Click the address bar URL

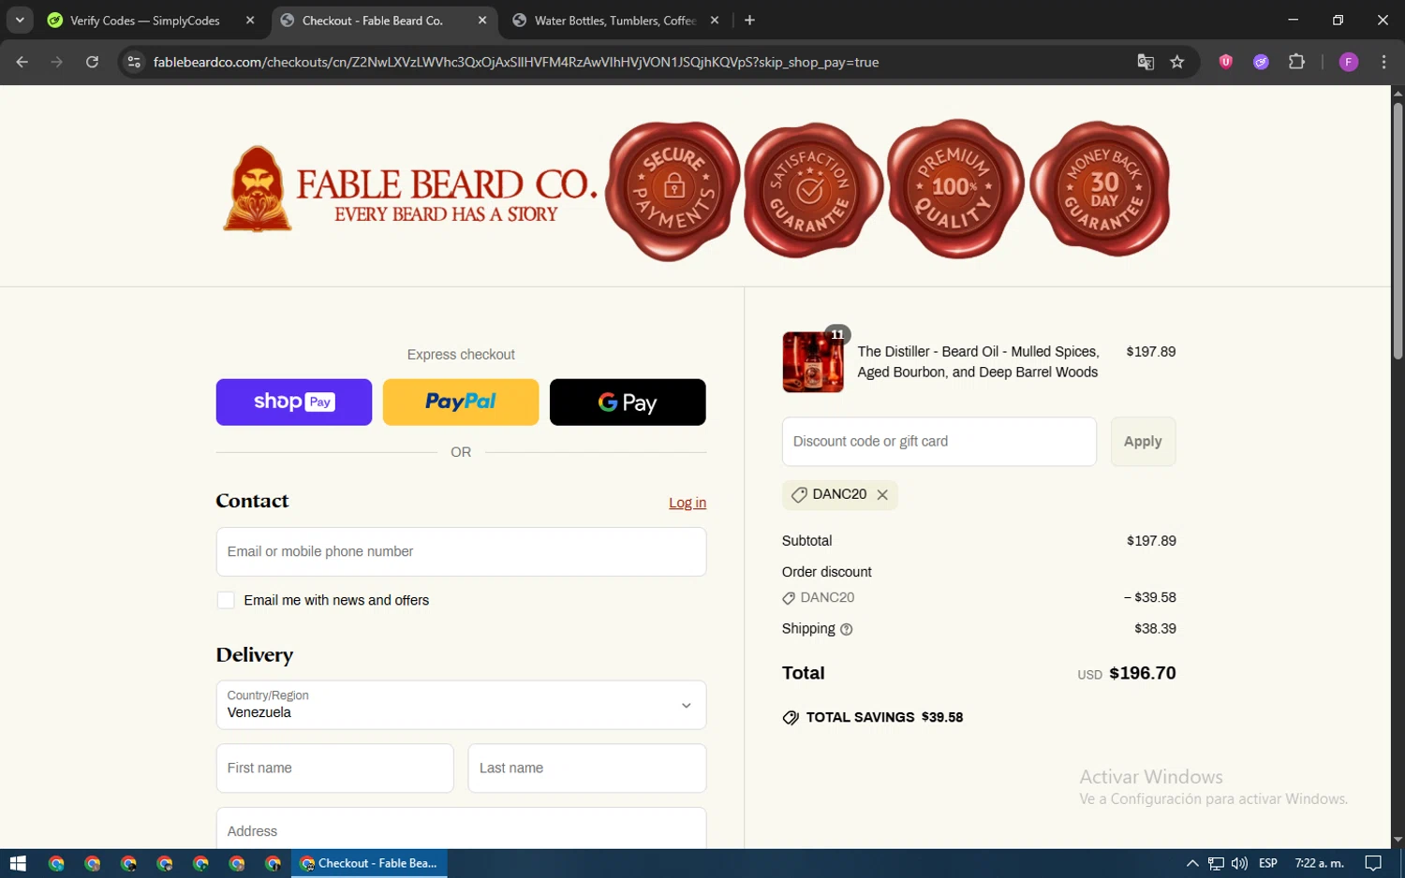coord(516,62)
